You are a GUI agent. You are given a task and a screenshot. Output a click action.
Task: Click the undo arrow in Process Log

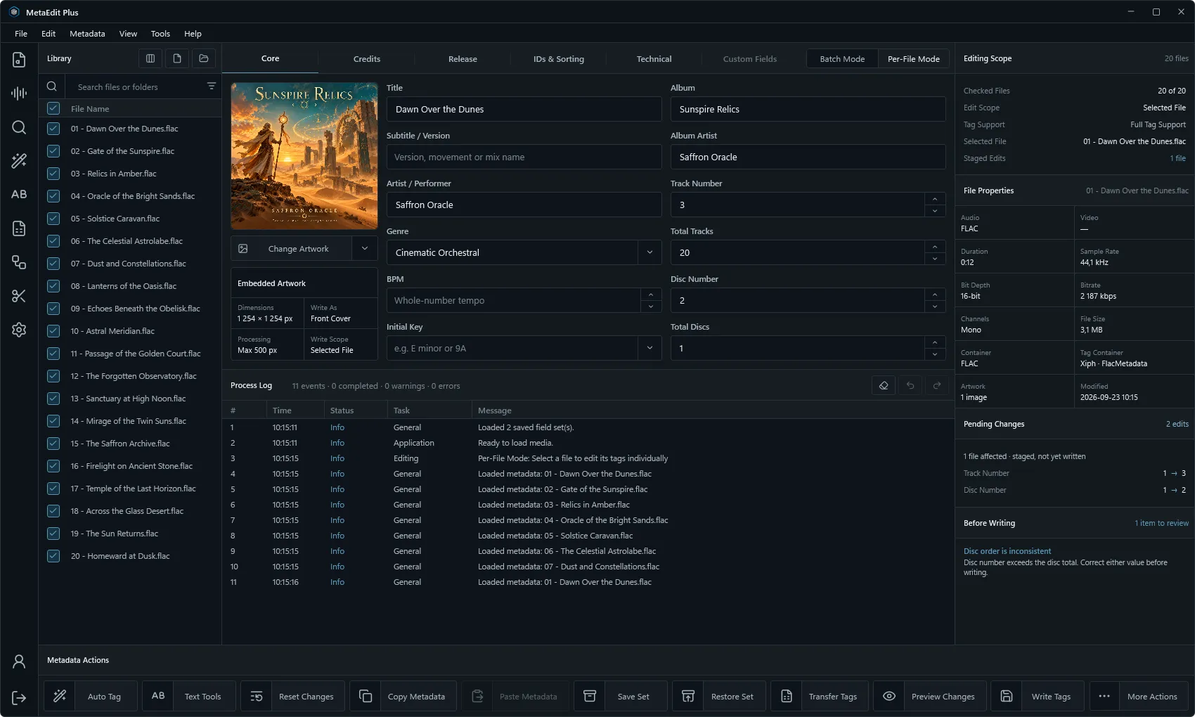click(910, 385)
